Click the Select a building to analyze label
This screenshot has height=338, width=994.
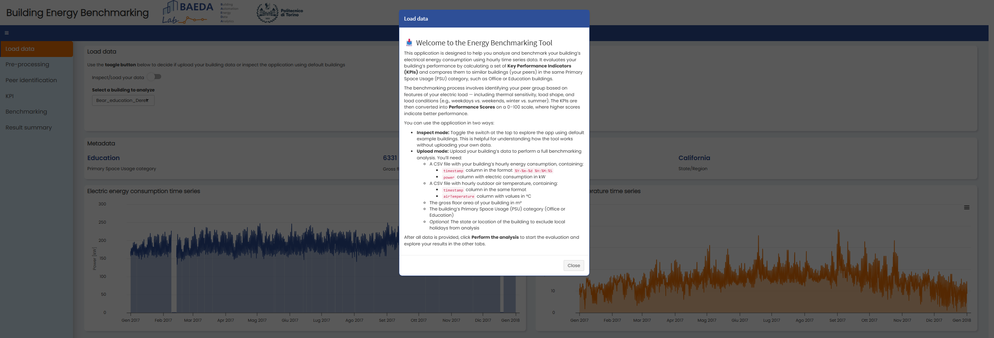pos(123,90)
